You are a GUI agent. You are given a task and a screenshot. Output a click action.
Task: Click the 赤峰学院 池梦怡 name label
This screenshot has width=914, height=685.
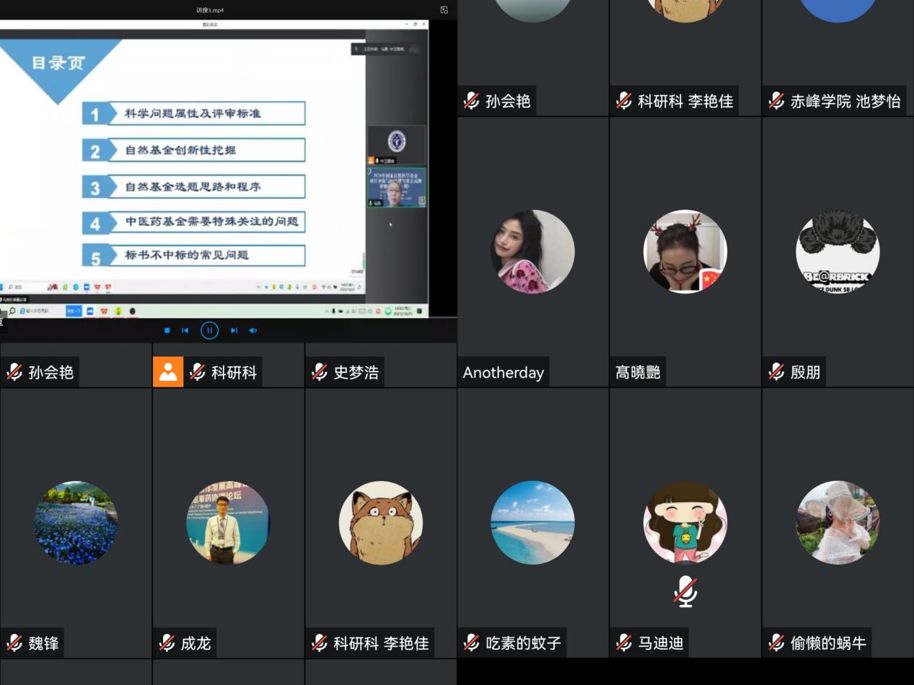pyautogui.click(x=845, y=102)
